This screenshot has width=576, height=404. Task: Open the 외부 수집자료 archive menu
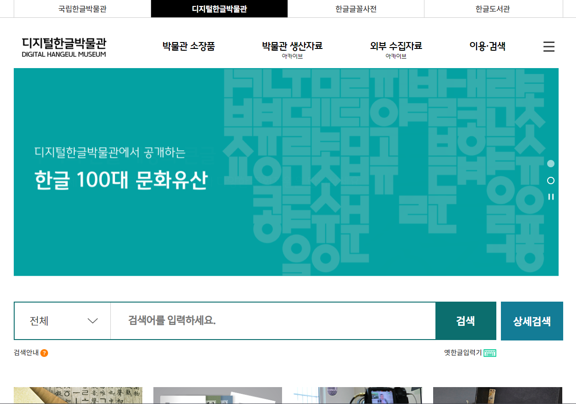click(396, 46)
